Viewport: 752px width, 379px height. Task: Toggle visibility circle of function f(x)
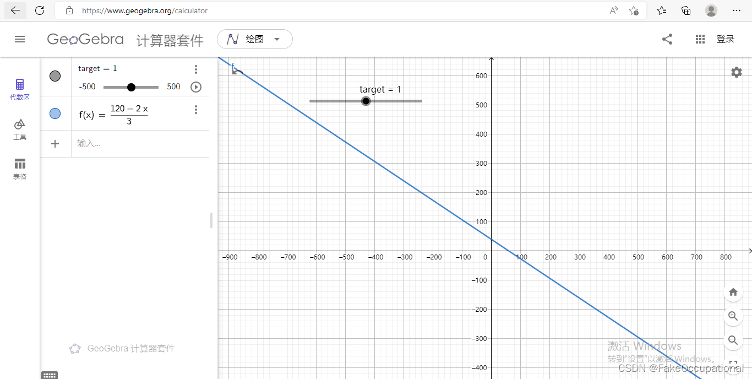pos(55,113)
